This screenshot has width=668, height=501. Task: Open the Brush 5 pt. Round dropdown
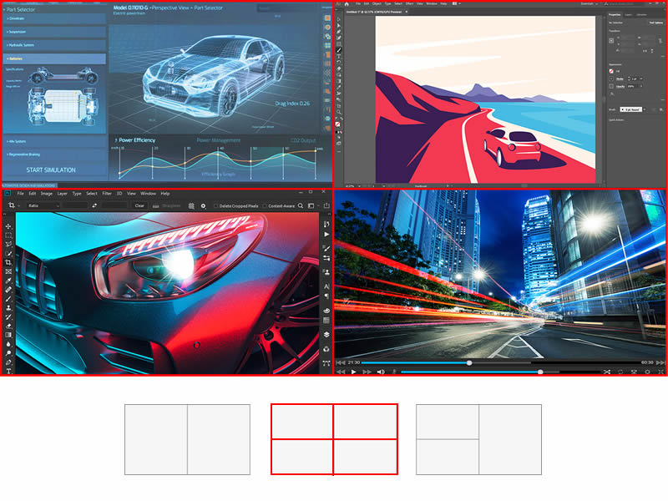point(633,109)
